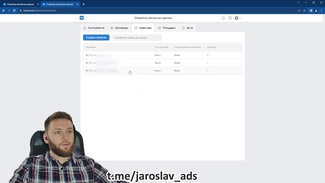The image size is (325, 183).
Task: Switch to the inactive first browser tab
Action: coord(20,4)
